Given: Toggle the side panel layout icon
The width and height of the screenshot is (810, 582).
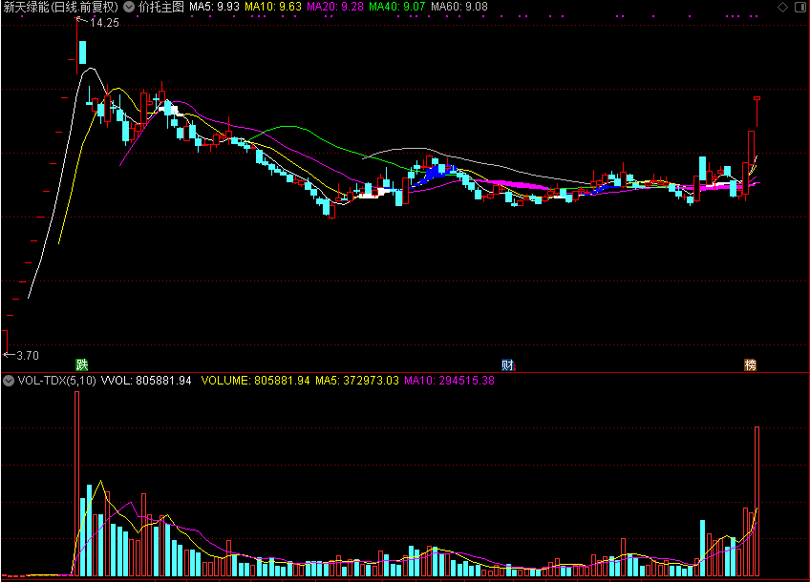Looking at the screenshot, I should click(x=799, y=7).
